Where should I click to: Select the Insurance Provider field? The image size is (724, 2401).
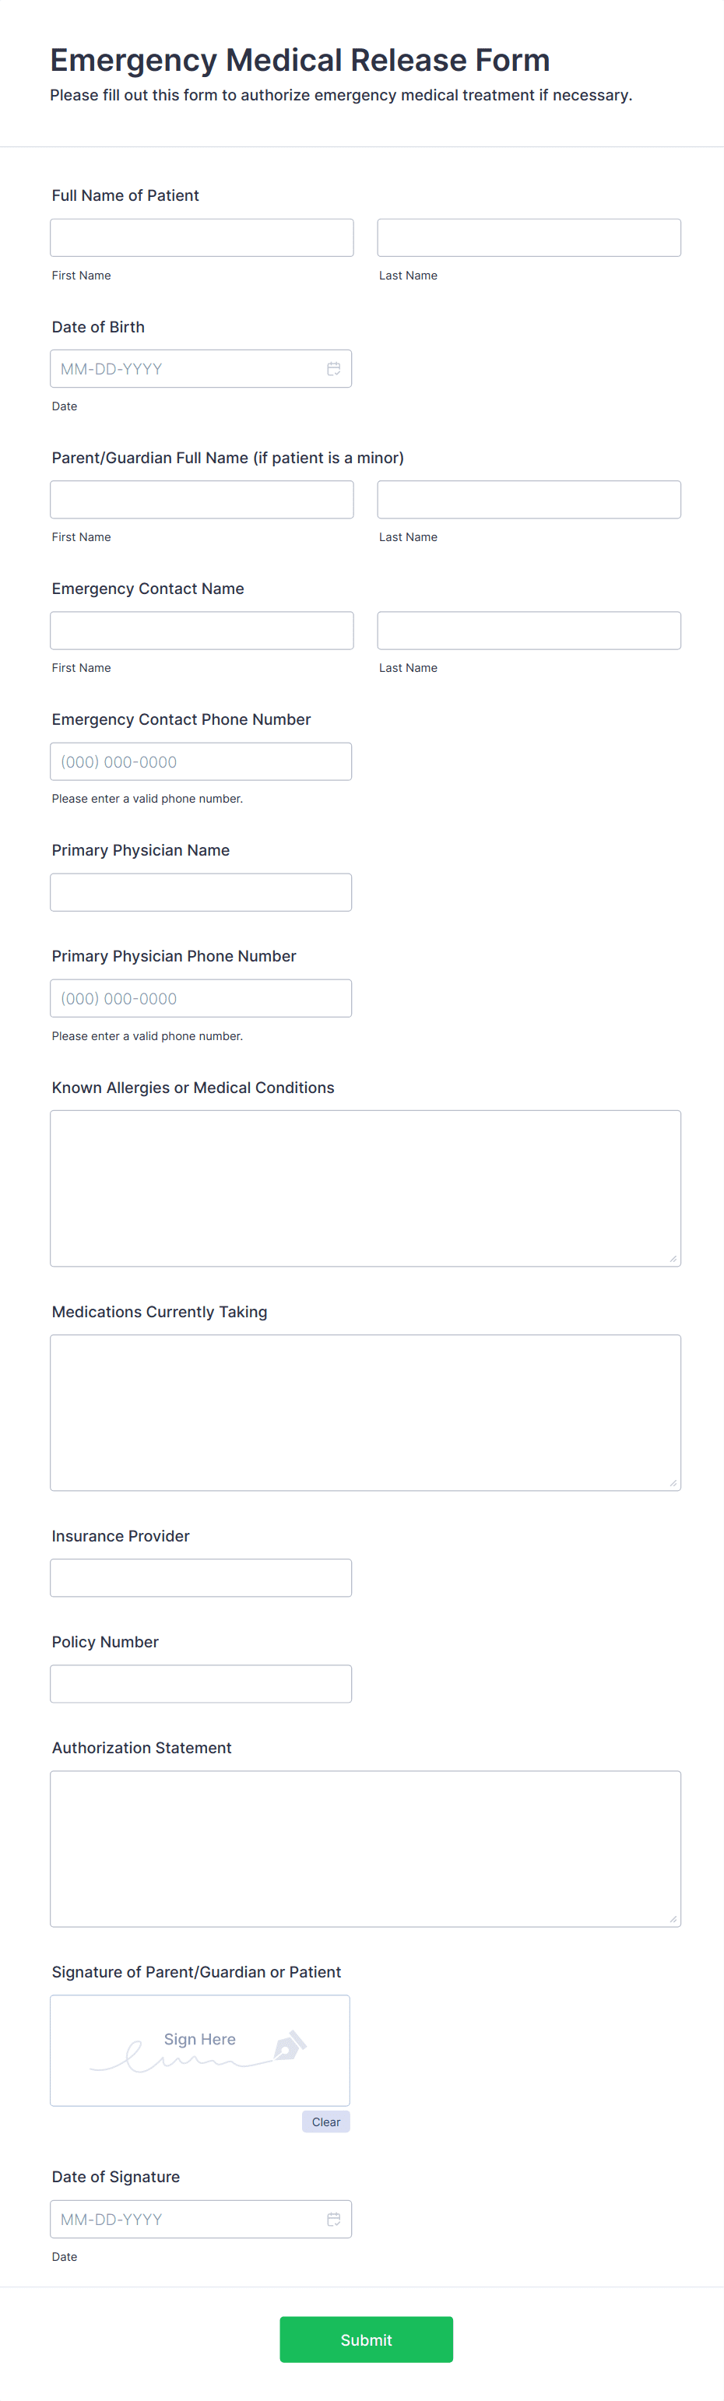click(x=200, y=1577)
